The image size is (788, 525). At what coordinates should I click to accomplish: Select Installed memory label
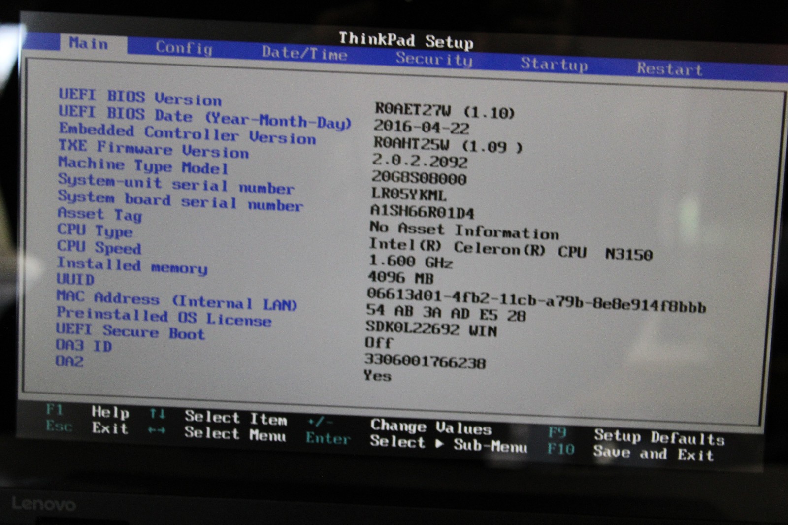coord(132,265)
